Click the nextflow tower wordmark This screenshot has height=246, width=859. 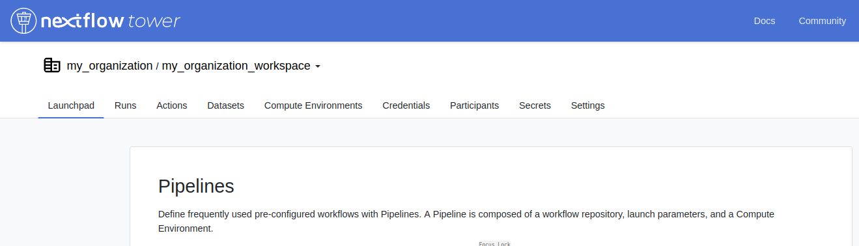pos(111,21)
